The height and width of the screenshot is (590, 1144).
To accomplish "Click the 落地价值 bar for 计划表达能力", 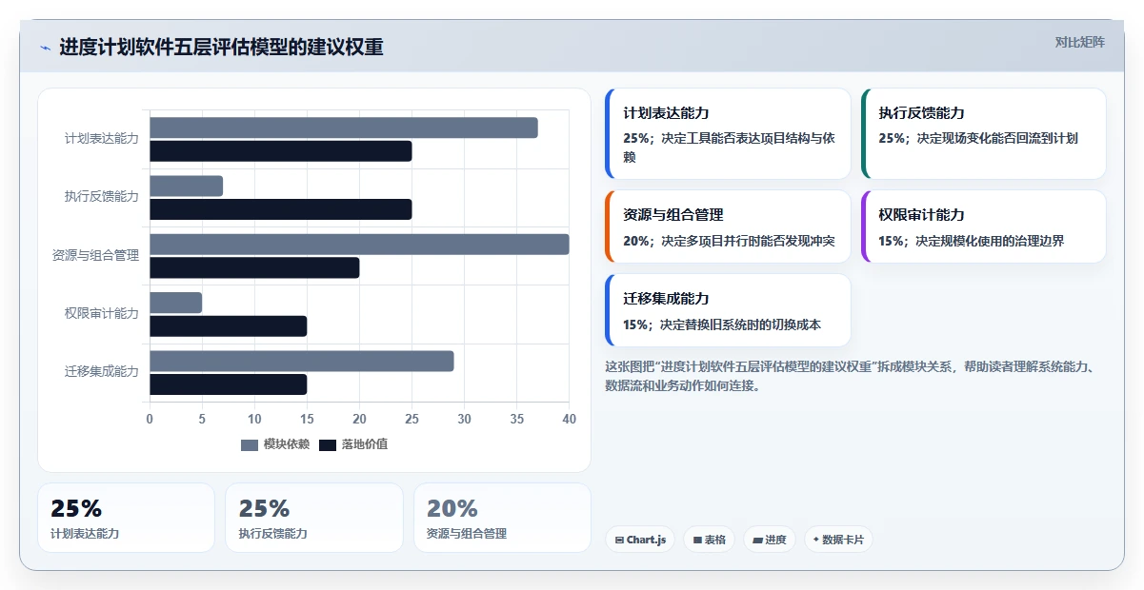I will tap(281, 150).
